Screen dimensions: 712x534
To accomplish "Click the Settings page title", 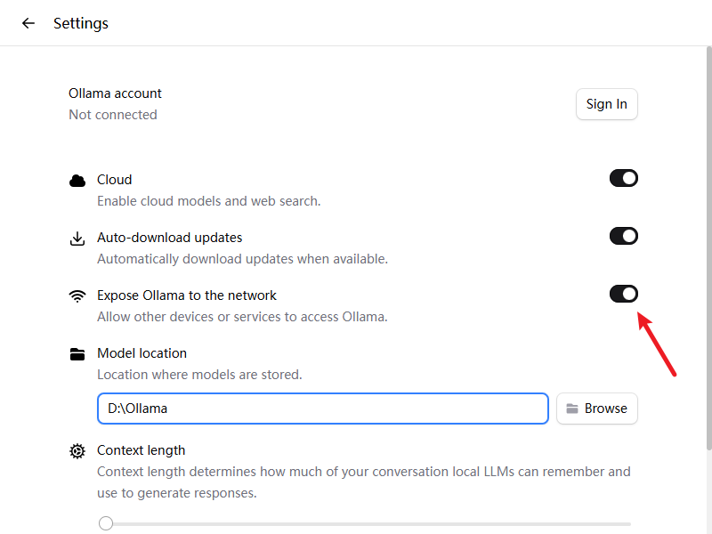I will tap(81, 23).
